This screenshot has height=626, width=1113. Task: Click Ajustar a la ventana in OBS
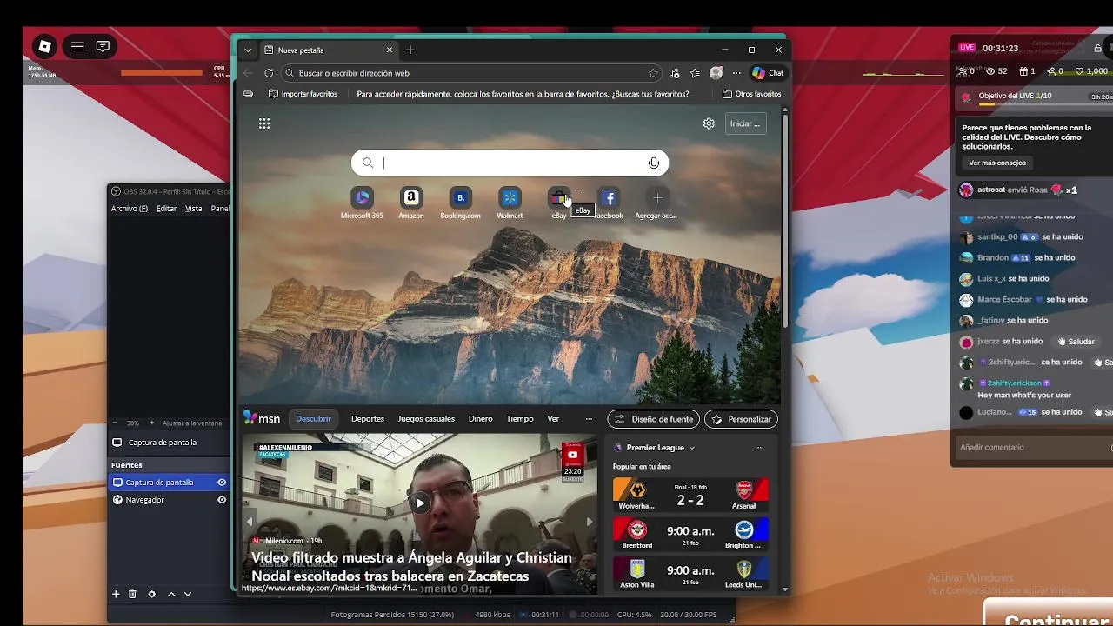click(192, 423)
